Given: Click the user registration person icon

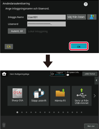Looking at the screenshot, I should [92, 17].
